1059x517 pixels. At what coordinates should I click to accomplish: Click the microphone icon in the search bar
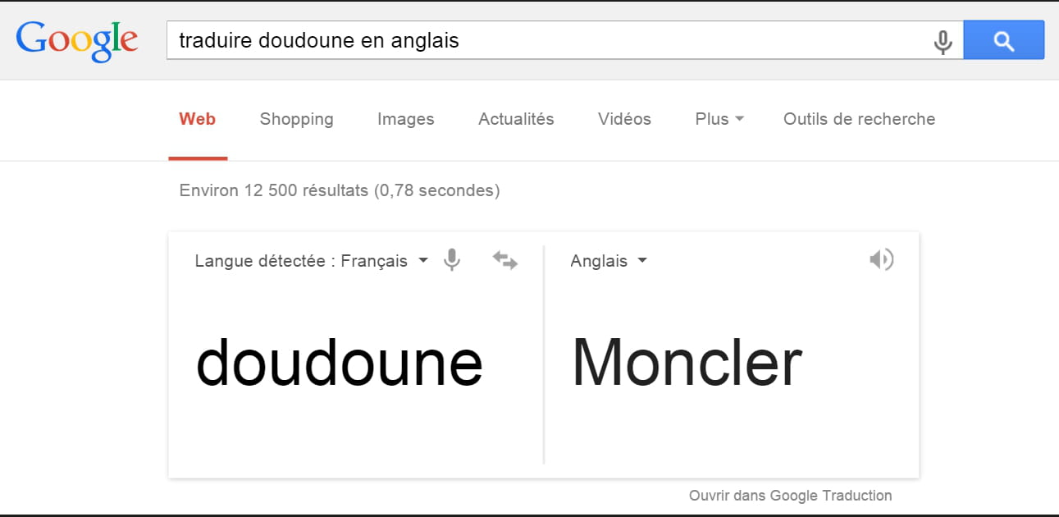(x=943, y=39)
